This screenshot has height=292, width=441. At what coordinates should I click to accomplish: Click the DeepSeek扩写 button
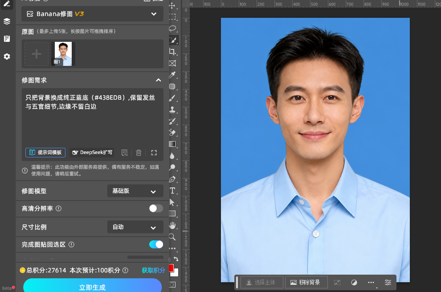(92, 153)
